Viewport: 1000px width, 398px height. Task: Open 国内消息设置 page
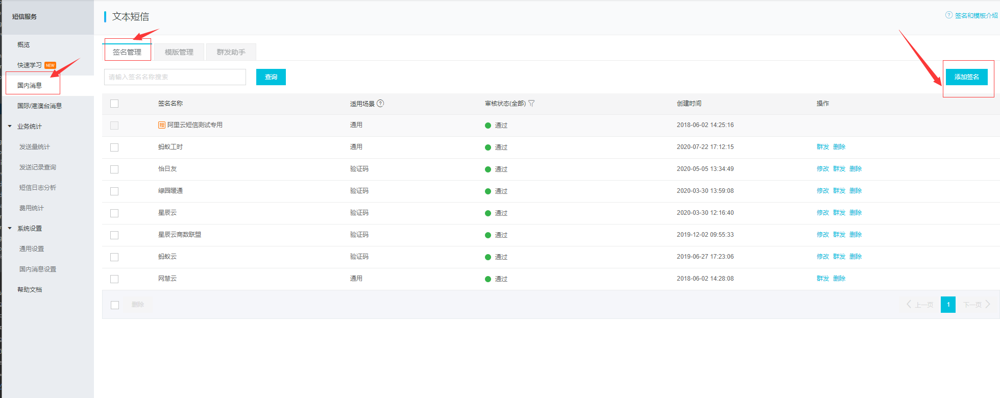point(38,269)
